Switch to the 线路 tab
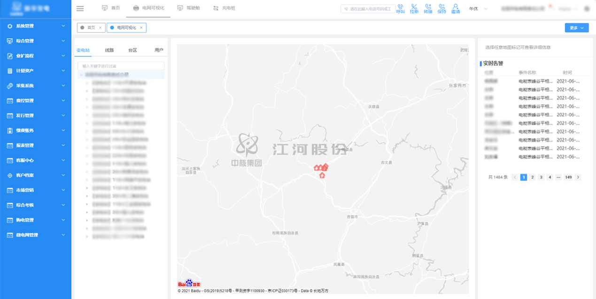 pos(109,50)
